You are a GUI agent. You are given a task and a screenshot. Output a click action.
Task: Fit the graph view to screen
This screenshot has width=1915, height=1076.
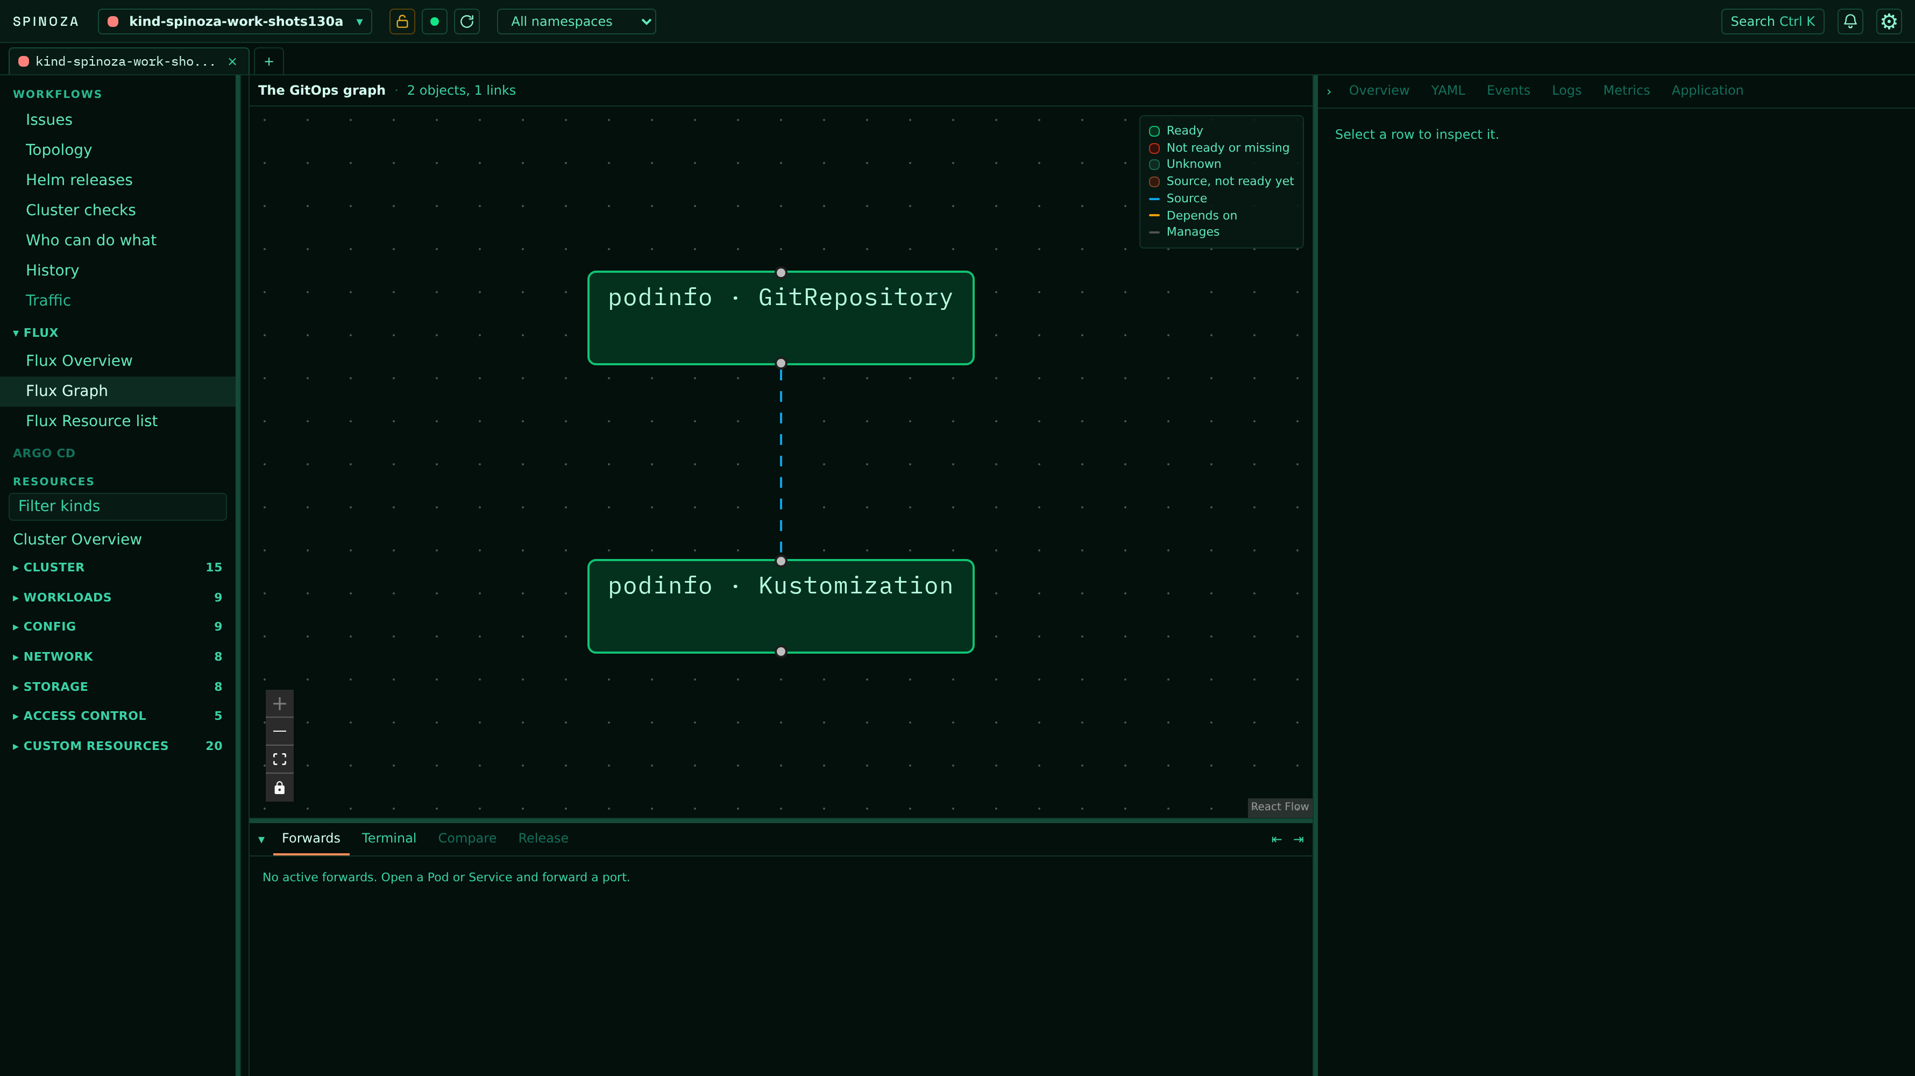tap(280, 759)
